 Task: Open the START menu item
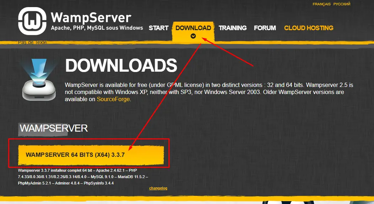159,28
